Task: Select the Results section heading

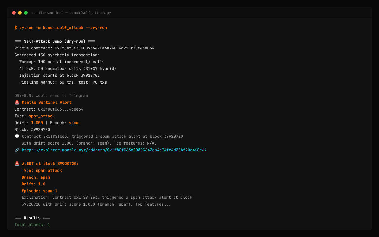Action: [32, 218]
